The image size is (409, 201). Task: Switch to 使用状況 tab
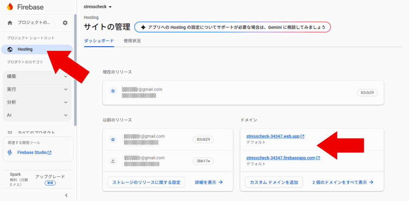click(x=132, y=41)
